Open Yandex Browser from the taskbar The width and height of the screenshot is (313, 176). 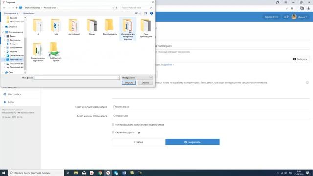point(108,173)
